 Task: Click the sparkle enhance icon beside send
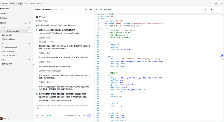pos(84,115)
